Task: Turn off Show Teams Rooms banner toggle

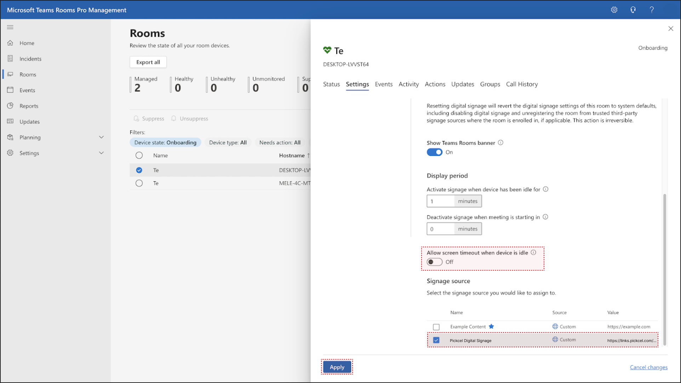Action: pyautogui.click(x=434, y=152)
